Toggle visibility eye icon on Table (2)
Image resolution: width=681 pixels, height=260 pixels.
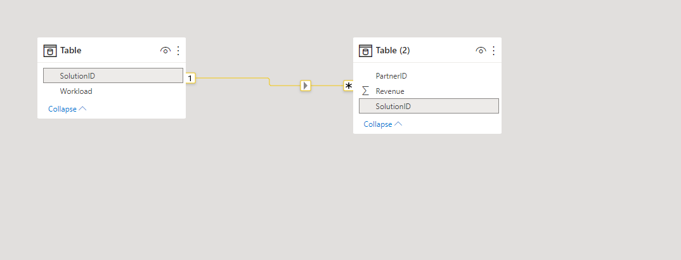coord(481,50)
